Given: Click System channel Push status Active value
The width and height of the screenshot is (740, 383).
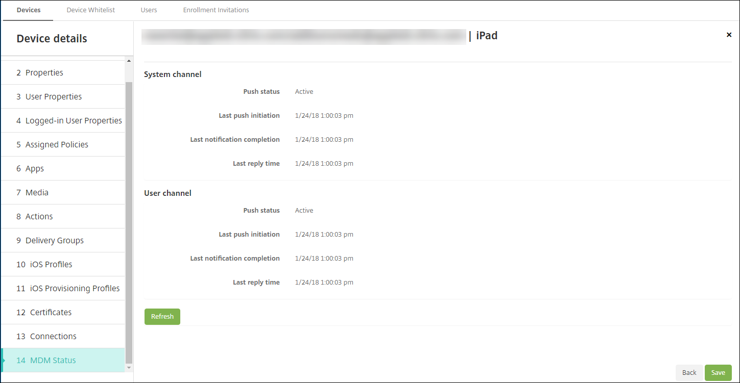Looking at the screenshot, I should pos(304,92).
